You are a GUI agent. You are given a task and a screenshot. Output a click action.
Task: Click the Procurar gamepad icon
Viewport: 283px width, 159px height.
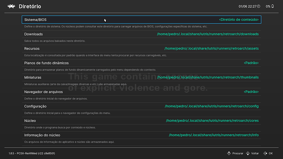click(x=229, y=153)
